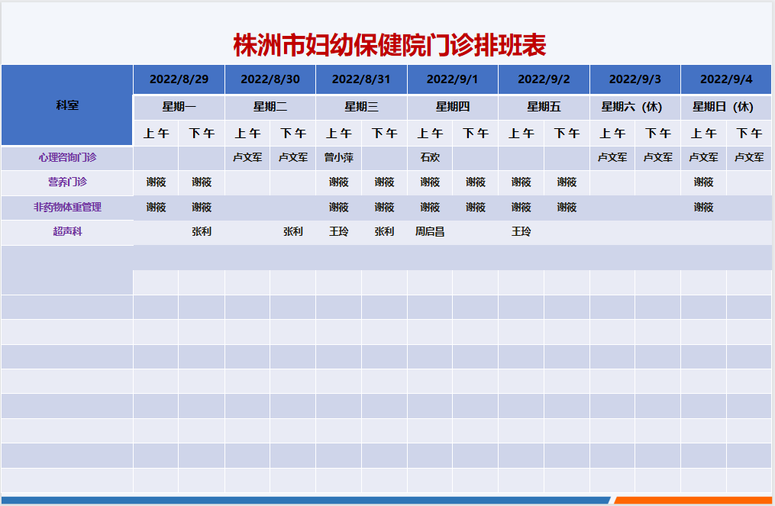Screen dimensions: 775x506
Task: Click 下午 under 星期三
Action: tap(384, 134)
